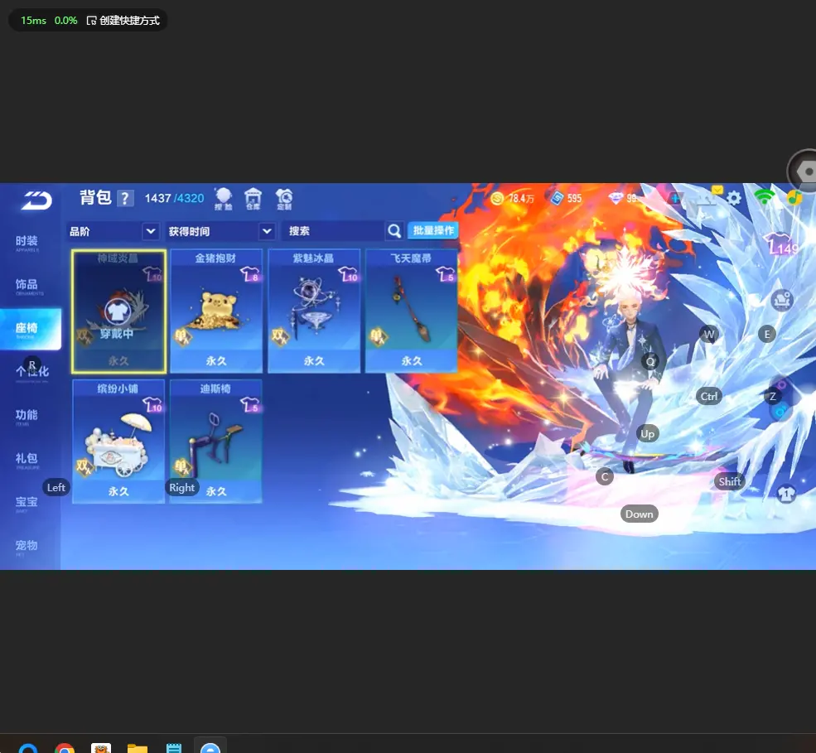Click the purple outfit score 149 icon
816x753 pixels.
[780, 244]
